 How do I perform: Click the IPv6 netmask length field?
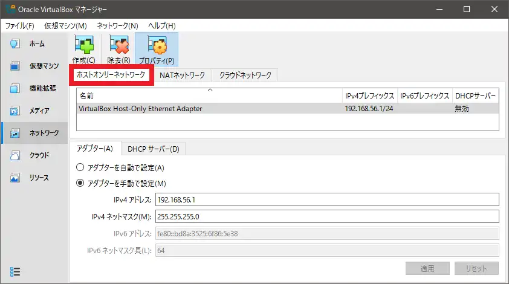[x=327, y=250]
